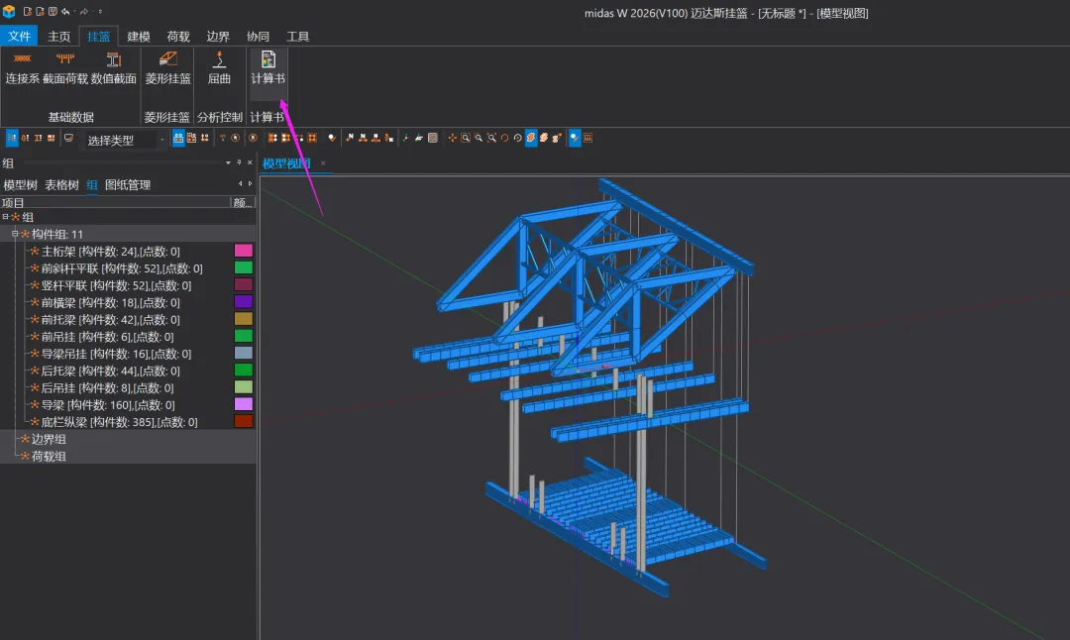Open the 图纸管理 panel tab
The width and height of the screenshot is (1070, 640).
(128, 185)
